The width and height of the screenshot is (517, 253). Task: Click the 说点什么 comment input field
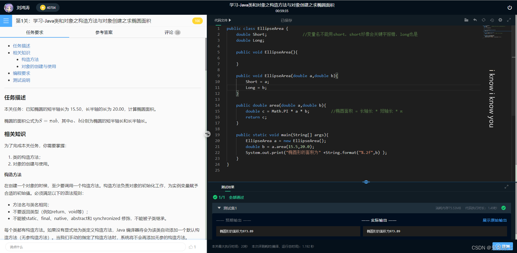click(x=96, y=247)
